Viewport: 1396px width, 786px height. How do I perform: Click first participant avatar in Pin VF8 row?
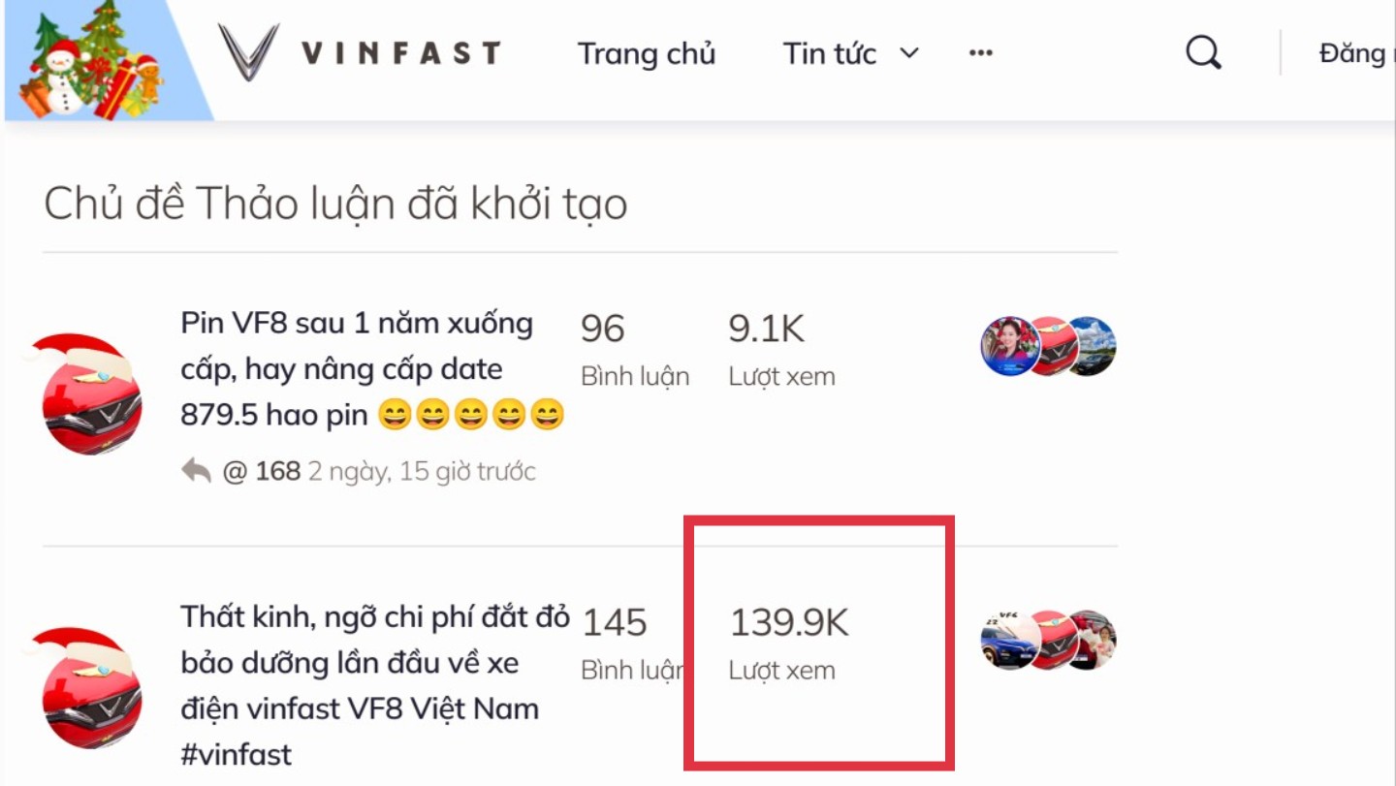tap(1010, 345)
